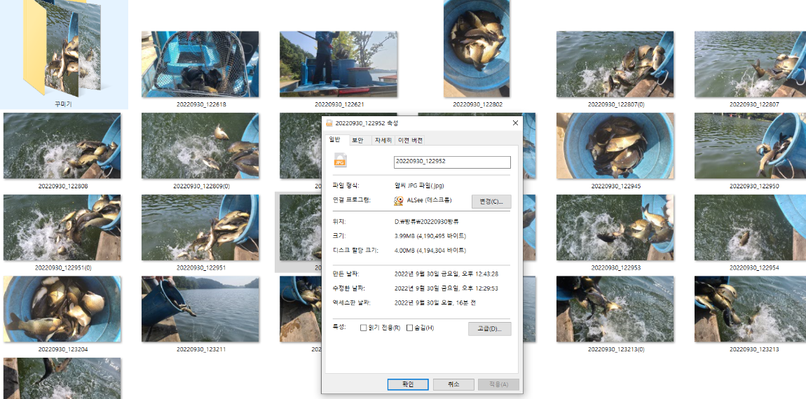The width and height of the screenshot is (806, 399).
Task: Enable the 숨김(H) checkbox
Action: coord(410,328)
